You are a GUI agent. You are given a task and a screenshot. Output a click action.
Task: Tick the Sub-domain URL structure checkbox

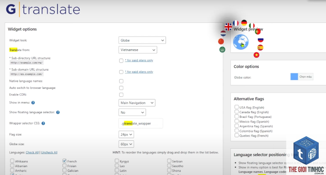[121, 72]
